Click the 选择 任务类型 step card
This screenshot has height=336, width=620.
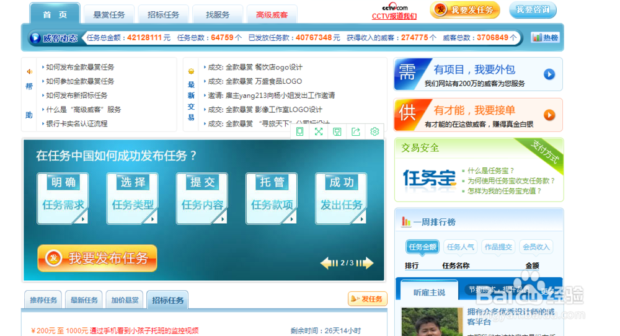(133, 198)
